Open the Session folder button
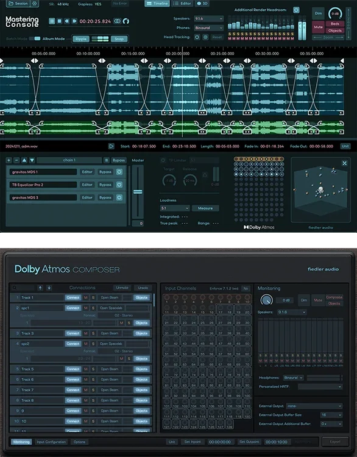357x457 pixels. tap(18, 4)
